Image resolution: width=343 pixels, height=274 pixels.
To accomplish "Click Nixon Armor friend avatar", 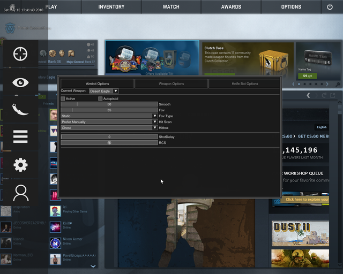I will [55, 243].
